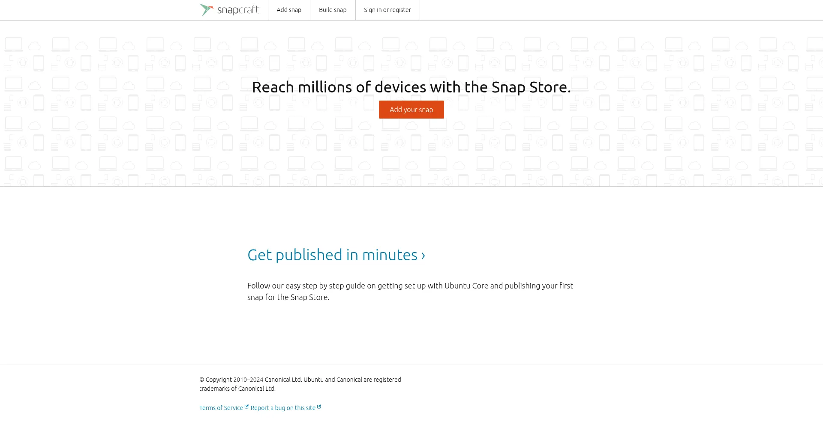Click the Follow our easy step guide paragraph
Image resolution: width=823 pixels, height=425 pixels.
[x=410, y=291]
